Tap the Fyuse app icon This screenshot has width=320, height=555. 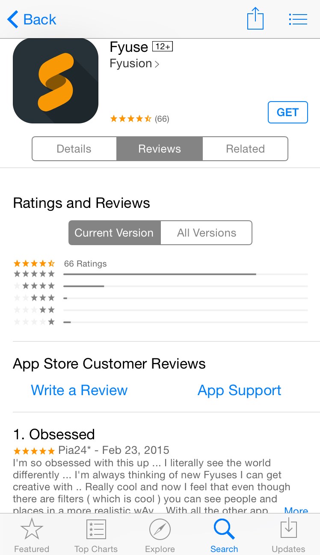click(x=56, y=81)
